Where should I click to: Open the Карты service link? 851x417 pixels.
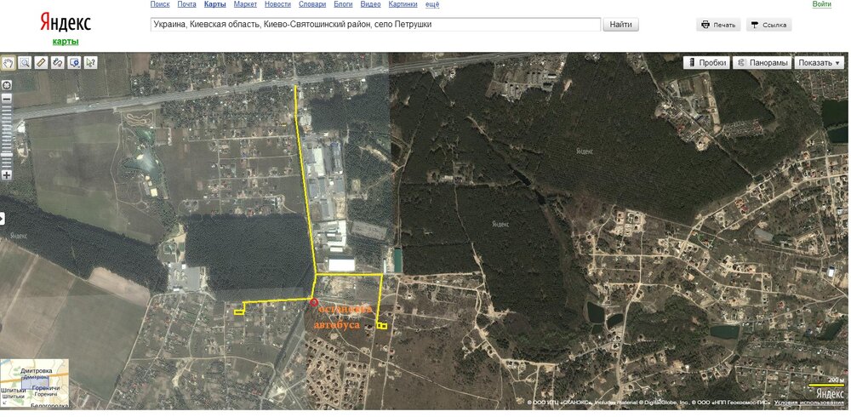point(215,4)
